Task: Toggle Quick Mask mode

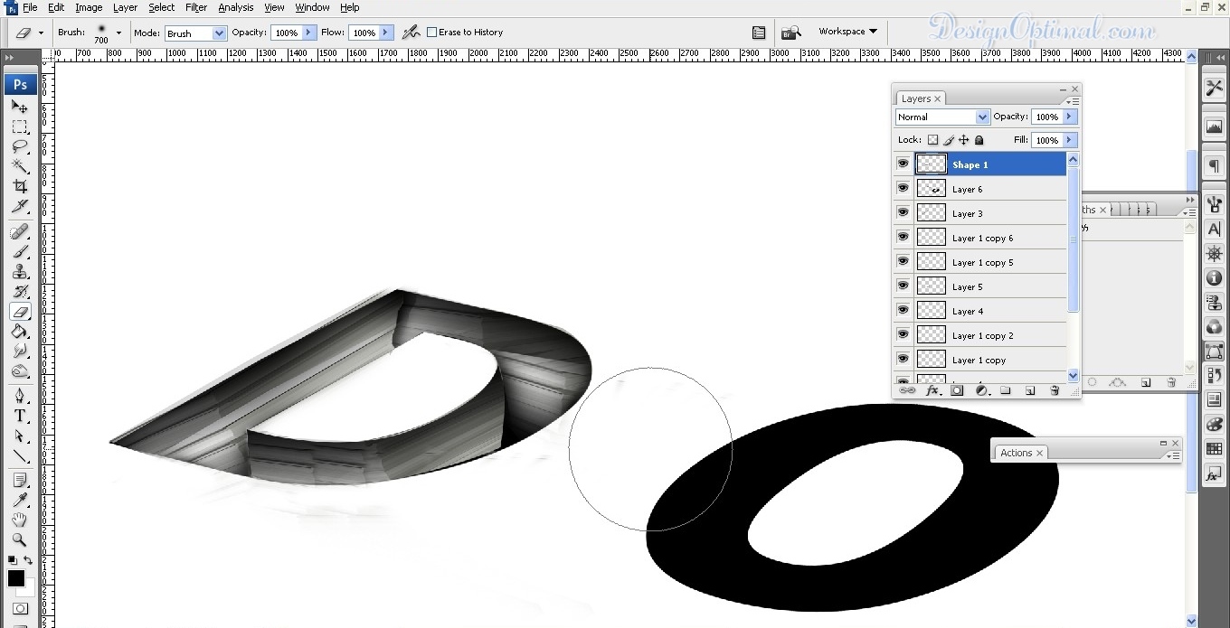Action: click(x=20, y=609)
